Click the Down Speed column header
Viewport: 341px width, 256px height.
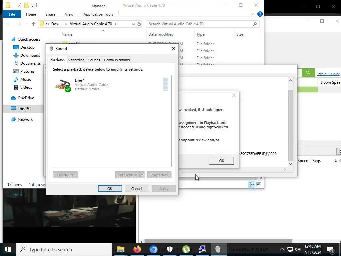331,82
